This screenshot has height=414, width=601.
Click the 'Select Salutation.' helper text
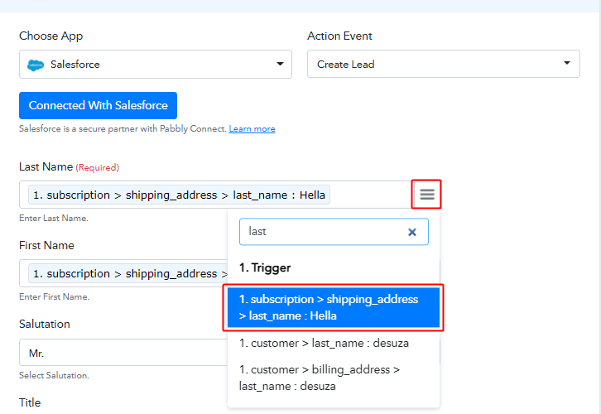click(54, 375)
